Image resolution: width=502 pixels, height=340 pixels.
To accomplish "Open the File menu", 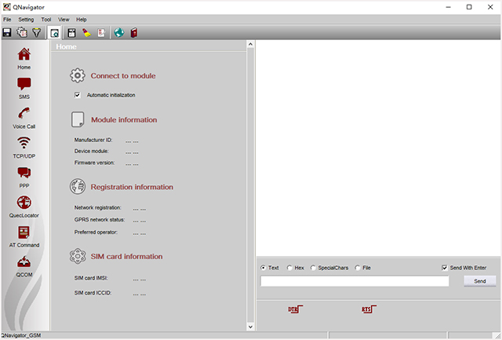I will pos(7,20).
